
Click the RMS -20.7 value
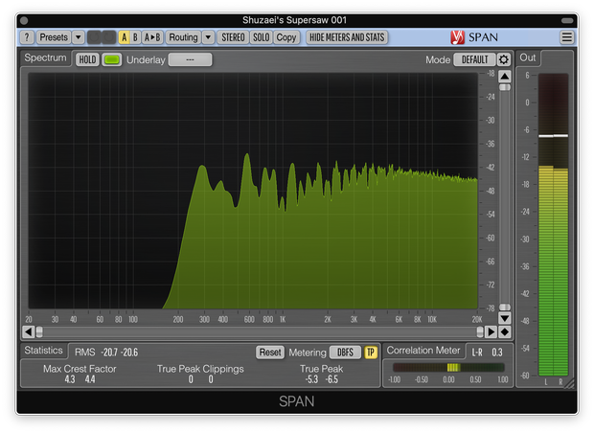click(x=109, y=353)
